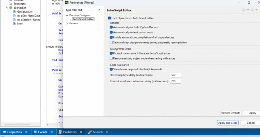Enable Remove existing object code option
The image size is (260, 137).
coord(111,58)
